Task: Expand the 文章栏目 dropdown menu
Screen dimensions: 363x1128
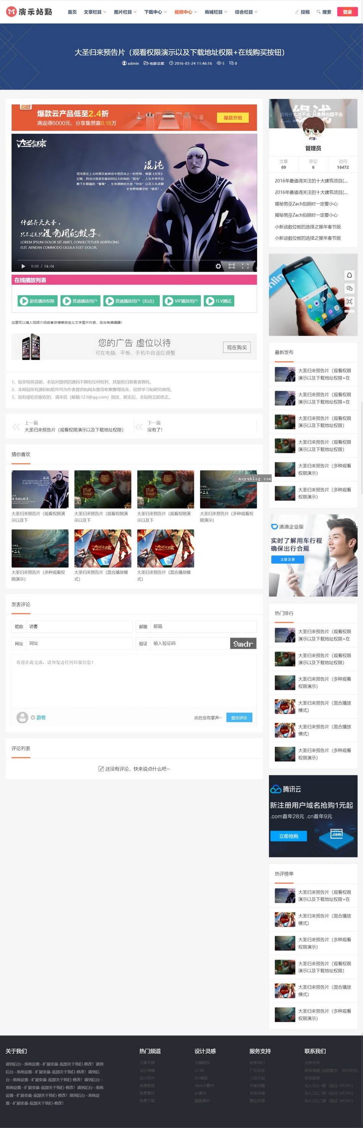Action: pos(95,12)
